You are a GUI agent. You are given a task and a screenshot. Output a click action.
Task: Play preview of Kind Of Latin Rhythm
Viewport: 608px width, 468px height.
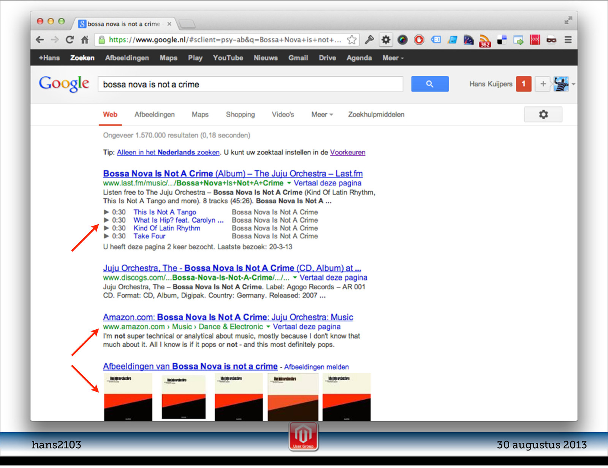[106, 228]
